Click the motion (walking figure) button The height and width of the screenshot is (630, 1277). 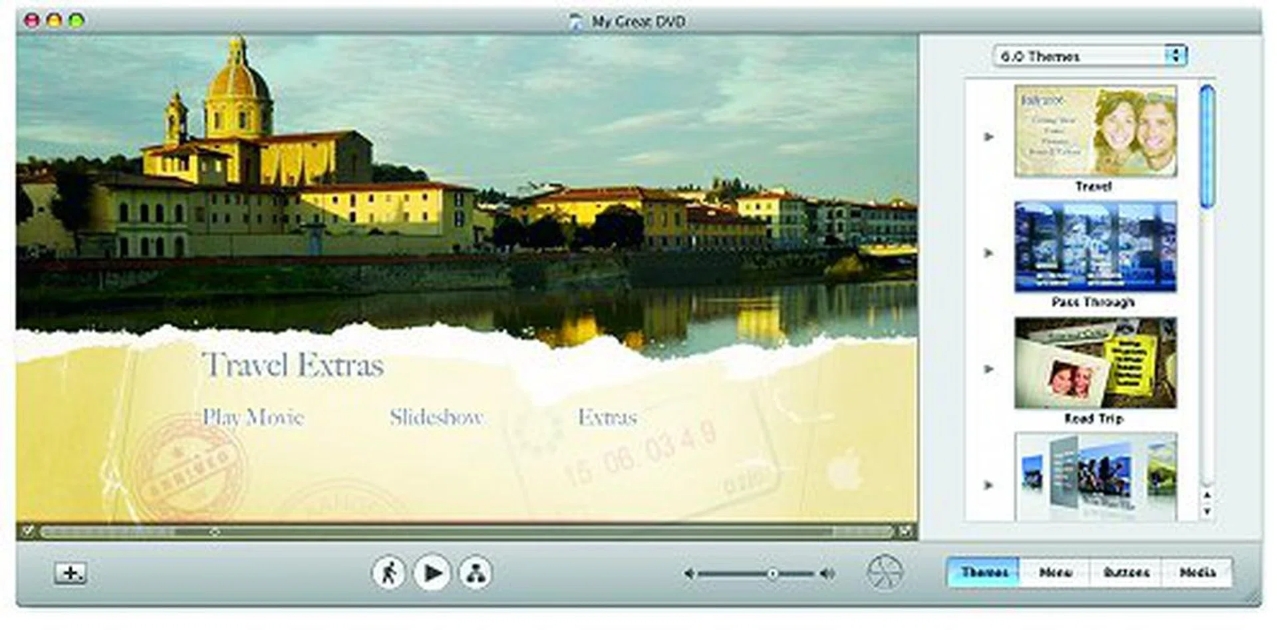(x=388, y=572)
